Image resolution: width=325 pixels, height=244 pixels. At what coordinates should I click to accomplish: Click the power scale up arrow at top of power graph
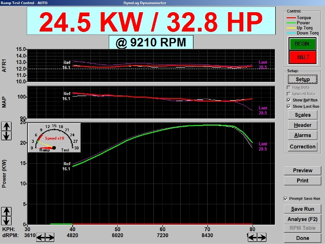(7, 126)
